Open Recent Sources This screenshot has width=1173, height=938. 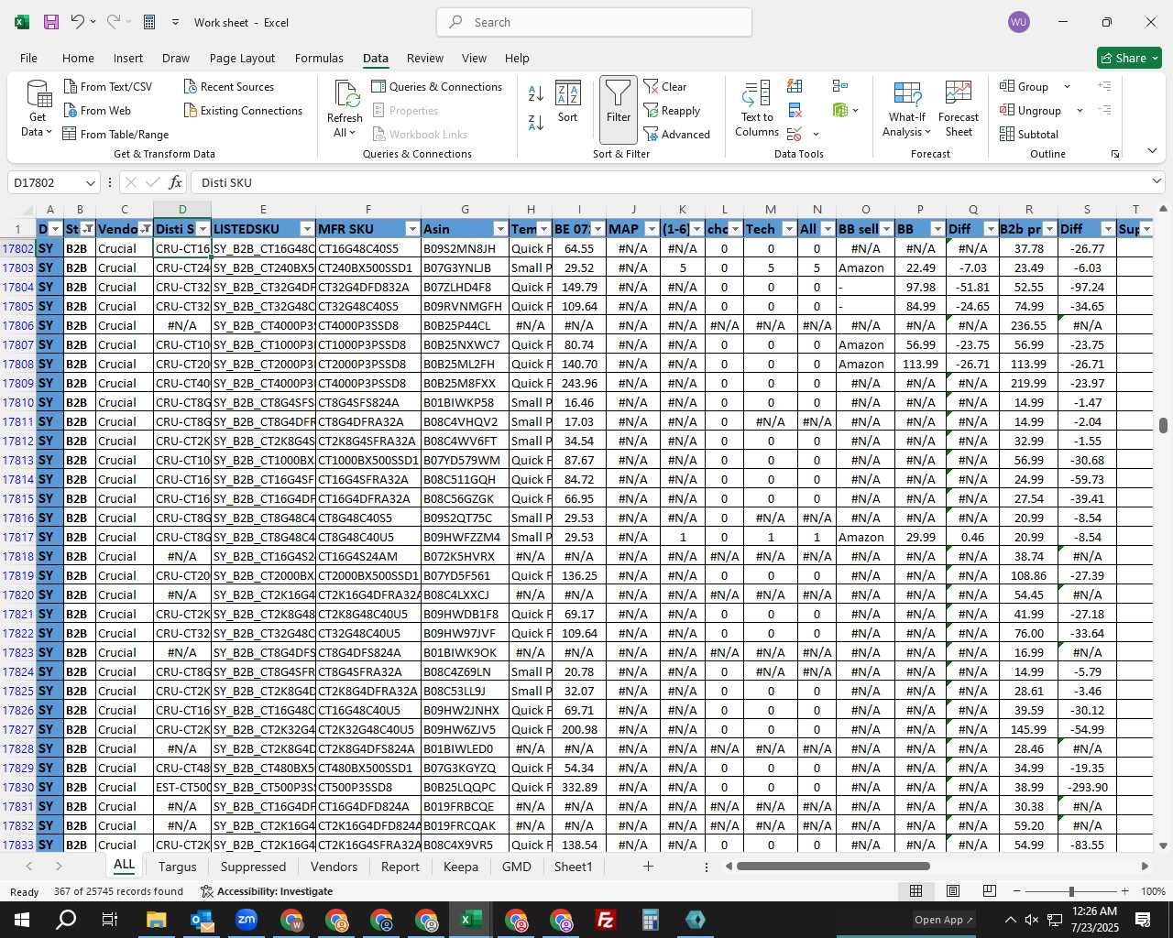coord(229,86)
